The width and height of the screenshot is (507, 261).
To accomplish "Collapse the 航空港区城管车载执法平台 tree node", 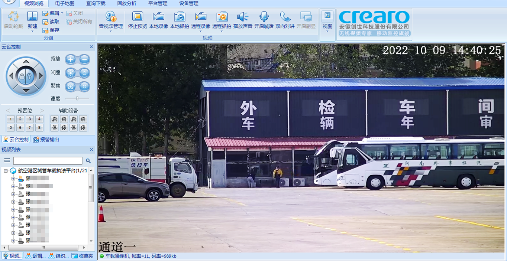I will coord(6,171).
